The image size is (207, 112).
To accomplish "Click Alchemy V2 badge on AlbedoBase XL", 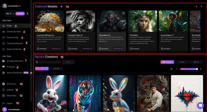I will (118, 49).
